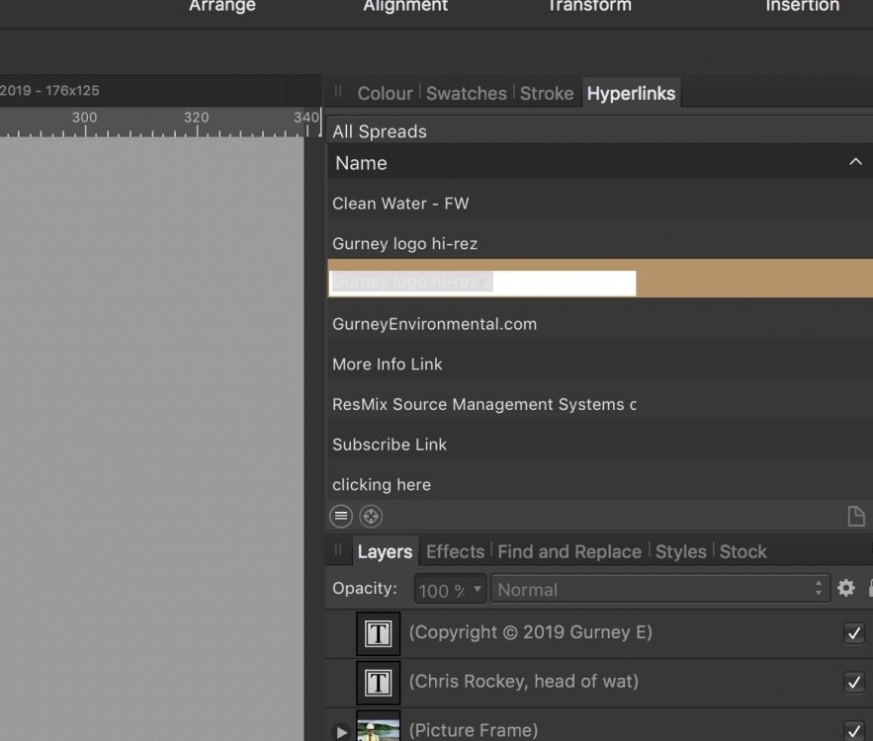This screenshot has height=741, width=873.
Task: Collapse the Name column with its chevron
Action: coord(855,162)
